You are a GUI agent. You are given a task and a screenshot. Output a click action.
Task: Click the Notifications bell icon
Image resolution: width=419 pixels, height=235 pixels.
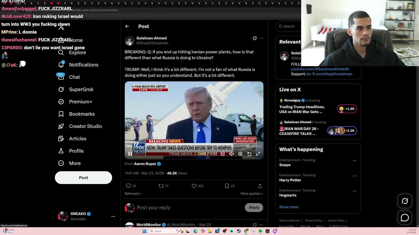[x=61, y=65]
